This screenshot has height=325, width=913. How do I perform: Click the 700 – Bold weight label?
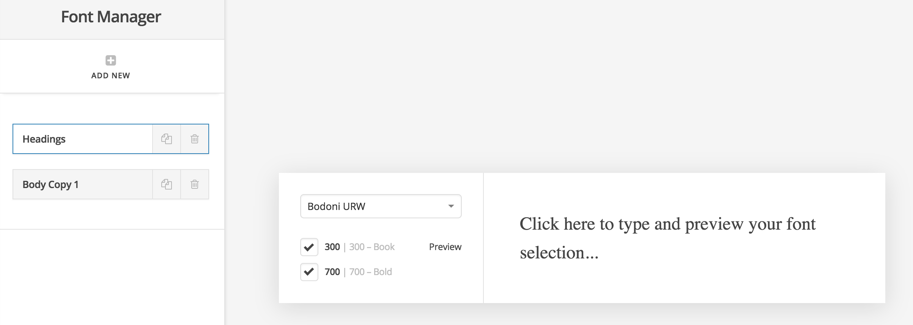(370, 272)
